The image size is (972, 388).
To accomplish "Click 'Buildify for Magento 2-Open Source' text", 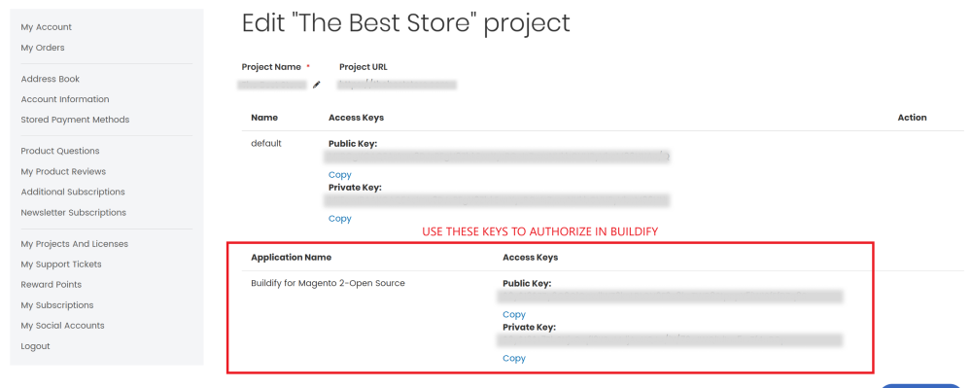I will coord(328,283).
